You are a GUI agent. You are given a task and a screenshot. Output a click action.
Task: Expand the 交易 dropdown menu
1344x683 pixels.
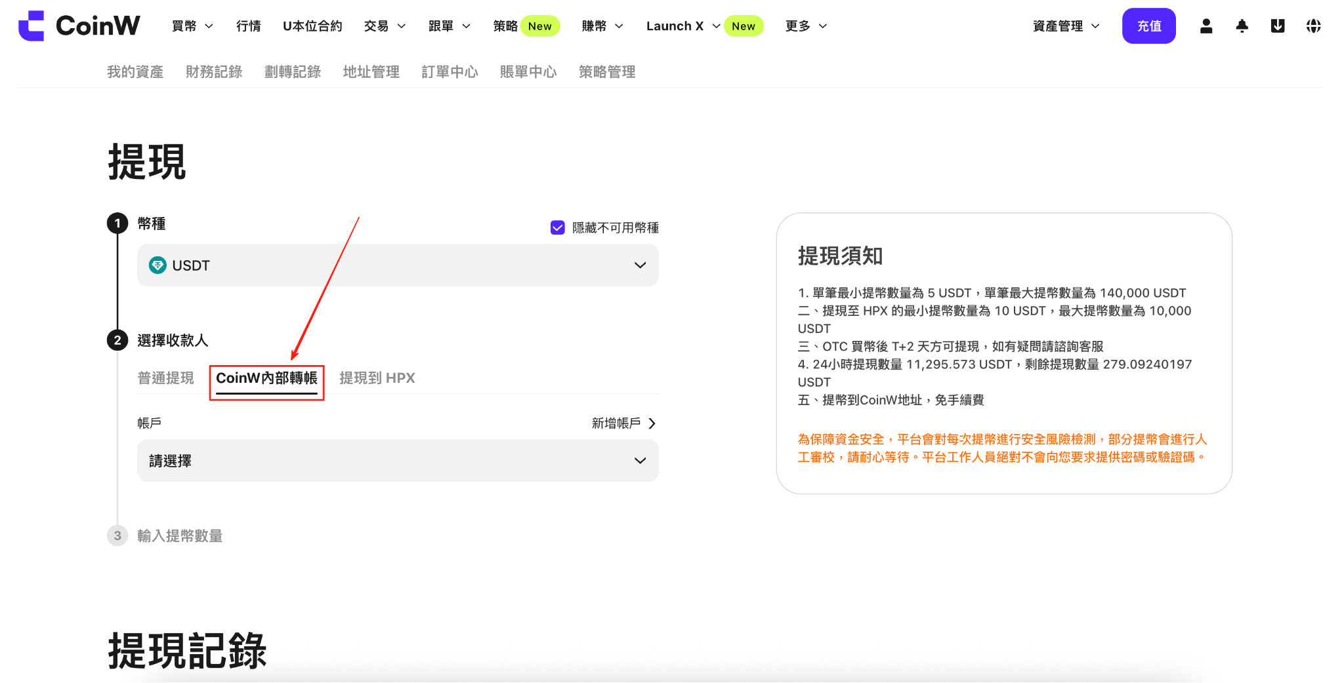tap(385, 26)
